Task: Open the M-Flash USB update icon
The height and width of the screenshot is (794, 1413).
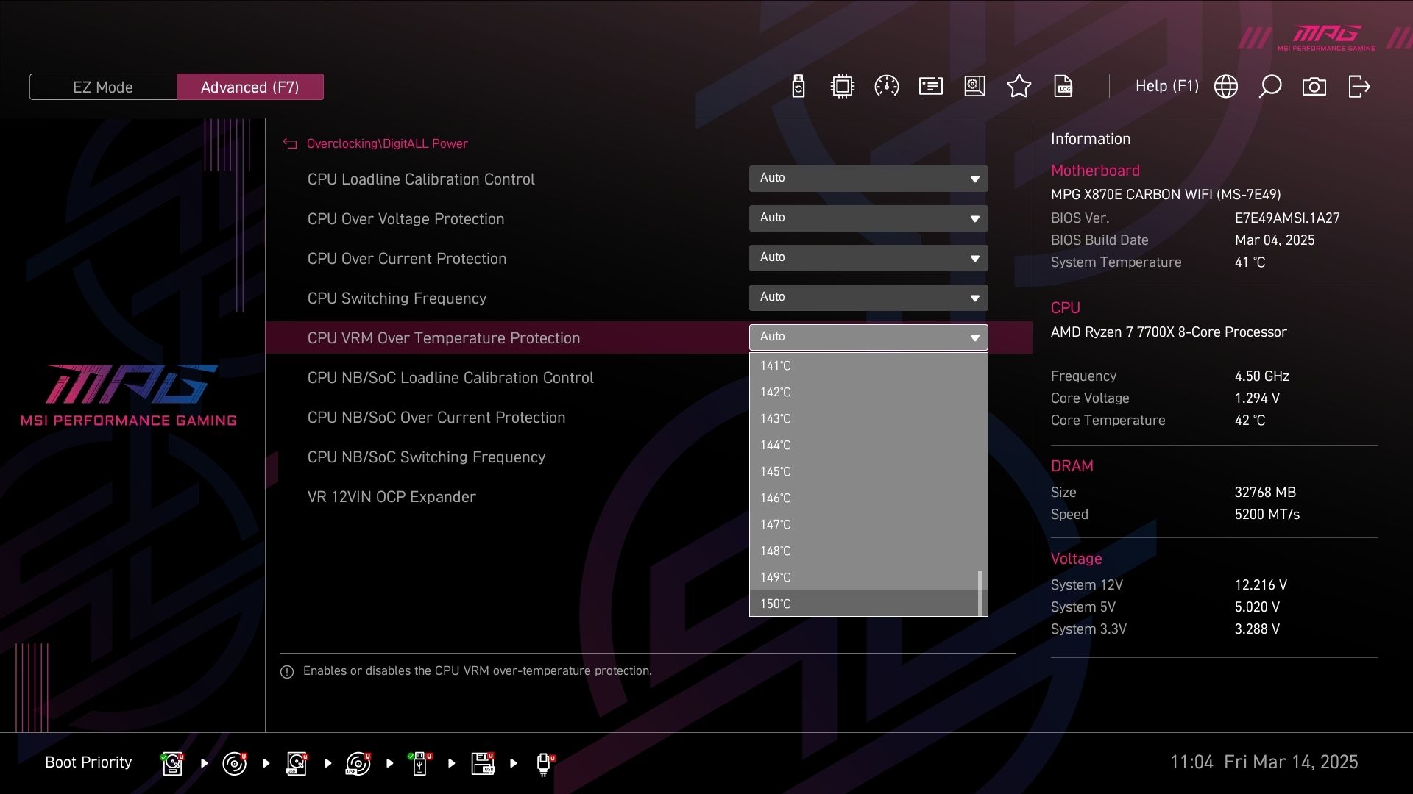Action: tap(798, 87)
